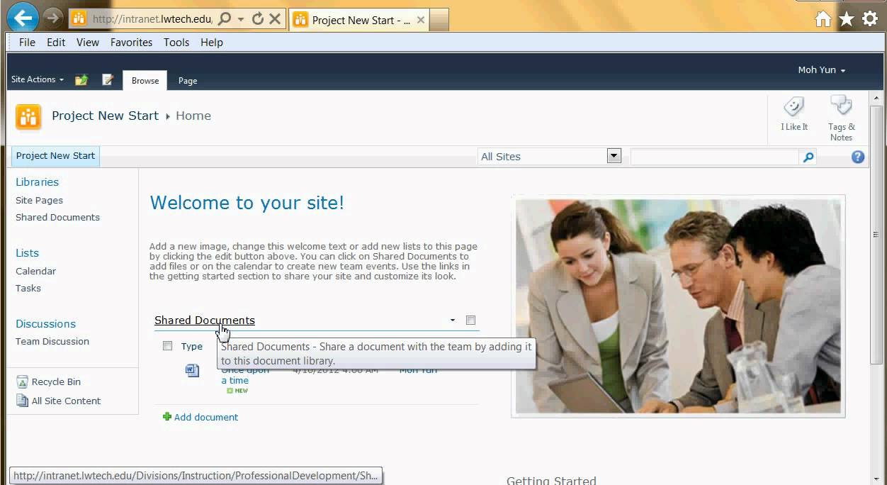Toggle select-all checkbox beside Type column
The image size is (887, 485).
point(167,346)
